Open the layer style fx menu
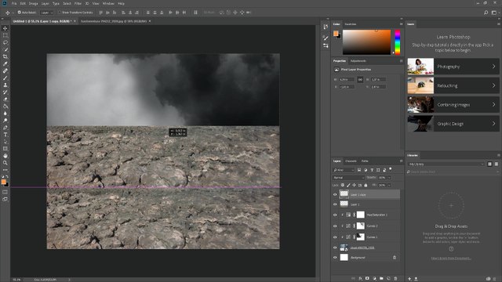The width and height of the screenshot is (502, 282). click(x=360, y=279)
